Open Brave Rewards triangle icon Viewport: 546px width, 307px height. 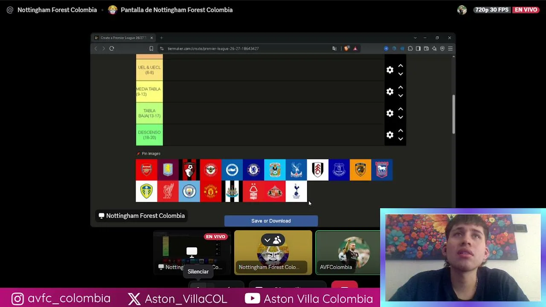click(355, 49)
